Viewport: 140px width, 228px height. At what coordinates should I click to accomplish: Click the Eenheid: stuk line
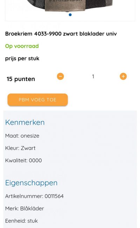point(21,221)
